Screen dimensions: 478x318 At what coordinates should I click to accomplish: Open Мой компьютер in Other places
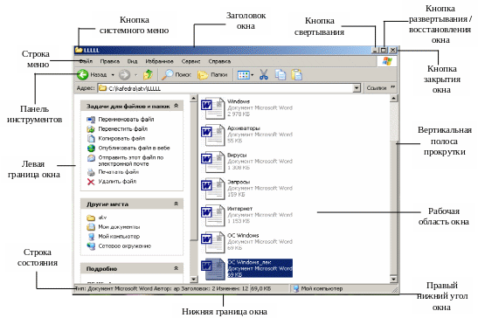point(113,236)
